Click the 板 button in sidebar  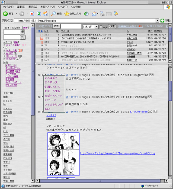22,32
